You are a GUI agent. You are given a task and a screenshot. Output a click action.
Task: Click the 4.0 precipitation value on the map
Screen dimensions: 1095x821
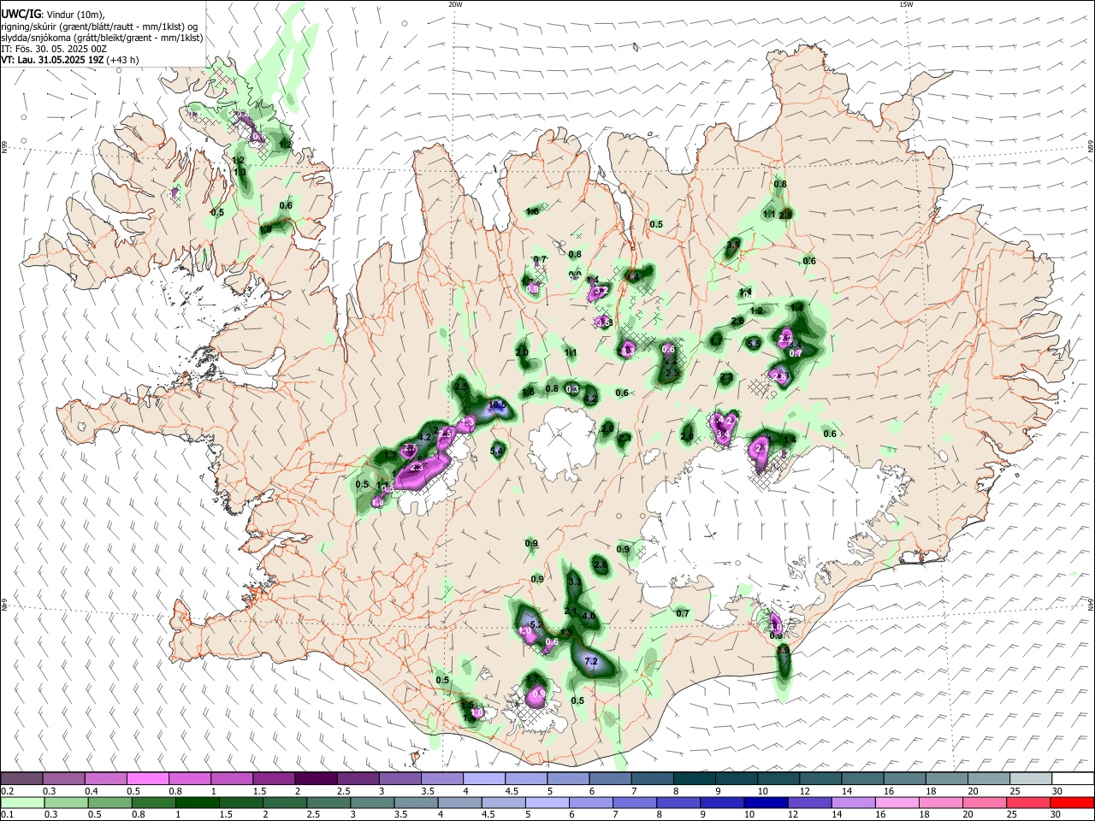(x=588, y=616)
